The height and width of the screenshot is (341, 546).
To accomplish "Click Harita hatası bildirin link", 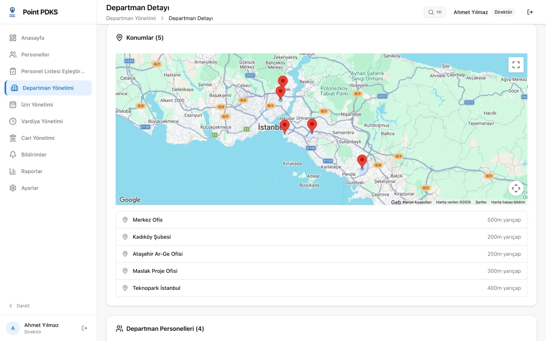I will [508, 202].
